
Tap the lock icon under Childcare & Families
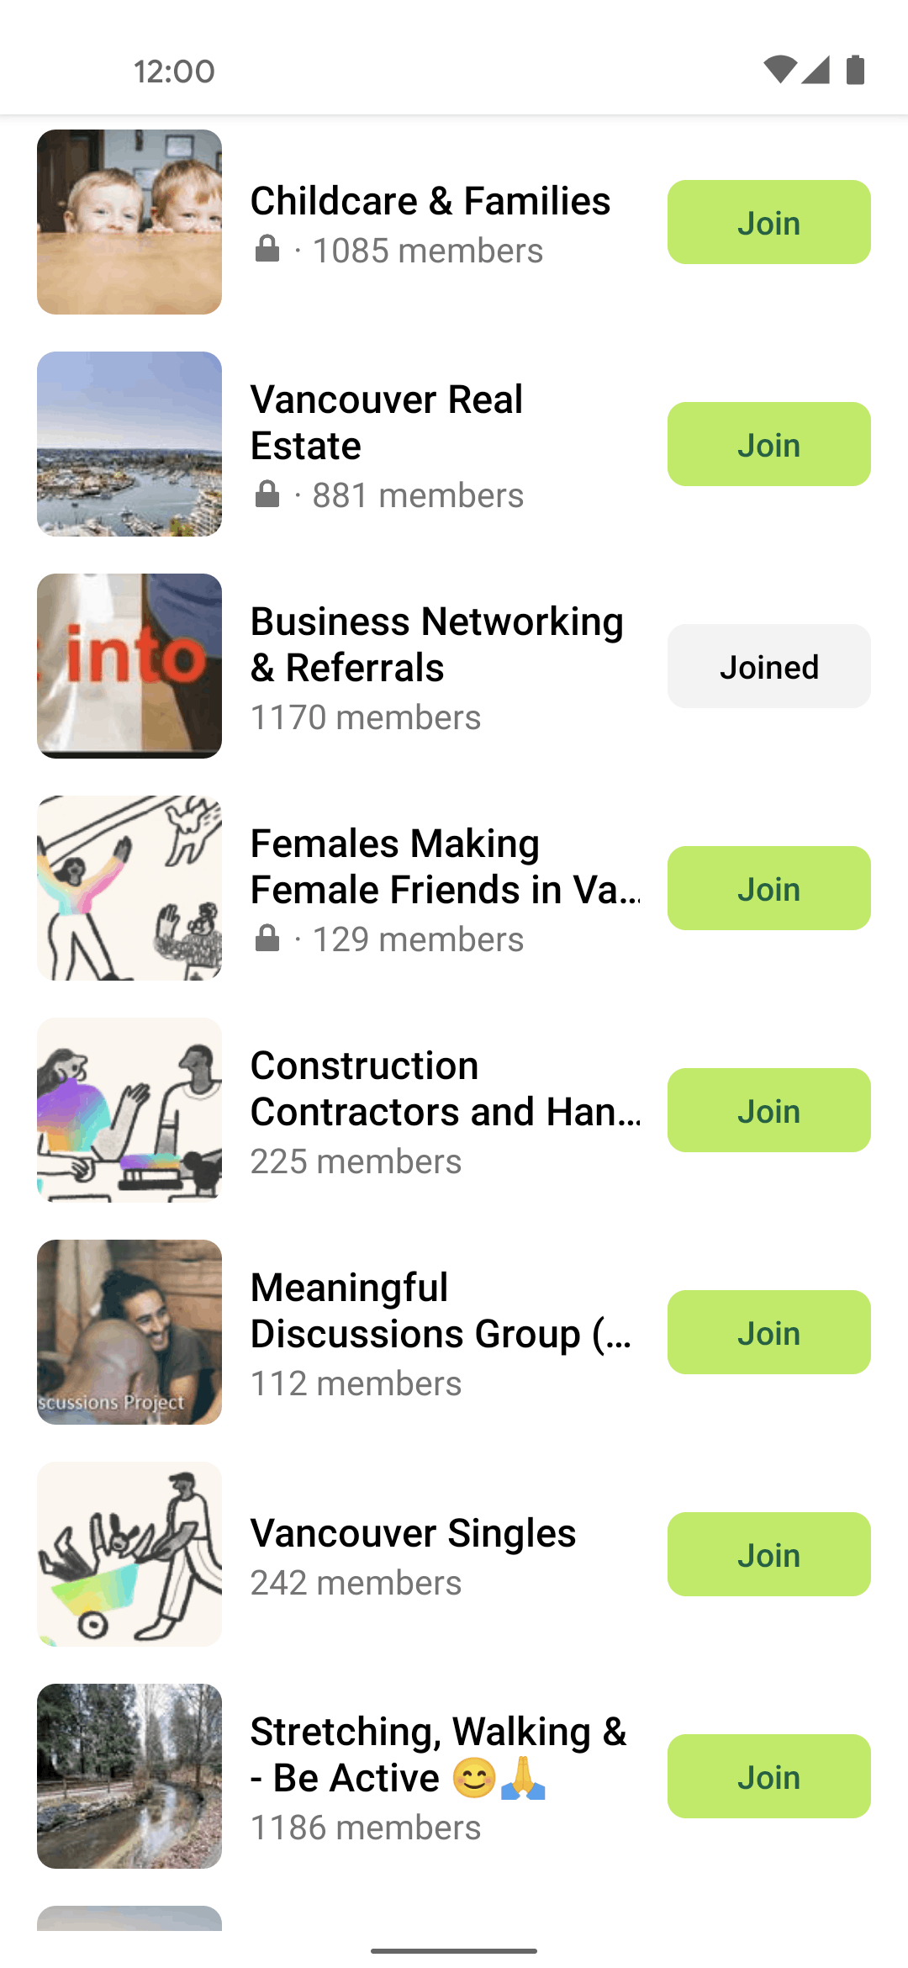coord(267,250)
